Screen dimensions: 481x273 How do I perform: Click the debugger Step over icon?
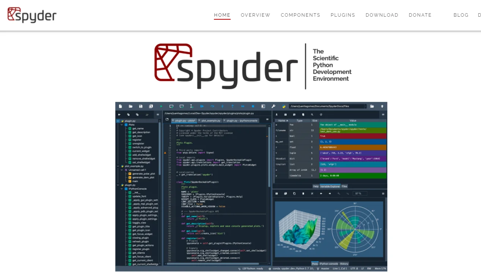pos(212,106)
